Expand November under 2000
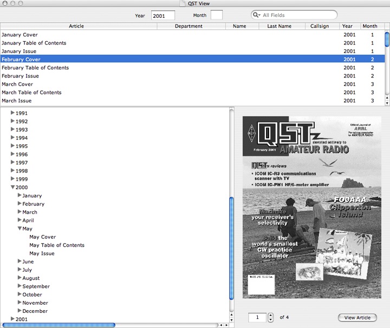The width and height of the screenshot is (390, 328). [19, 303]
